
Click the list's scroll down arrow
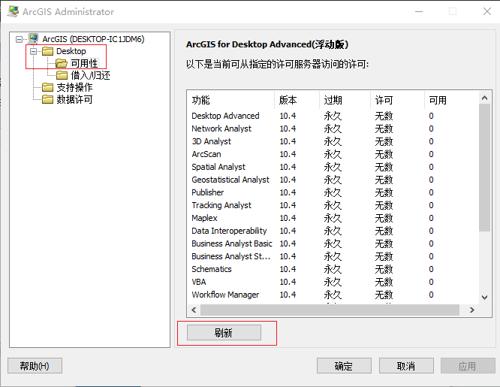(x=485, y=298)
